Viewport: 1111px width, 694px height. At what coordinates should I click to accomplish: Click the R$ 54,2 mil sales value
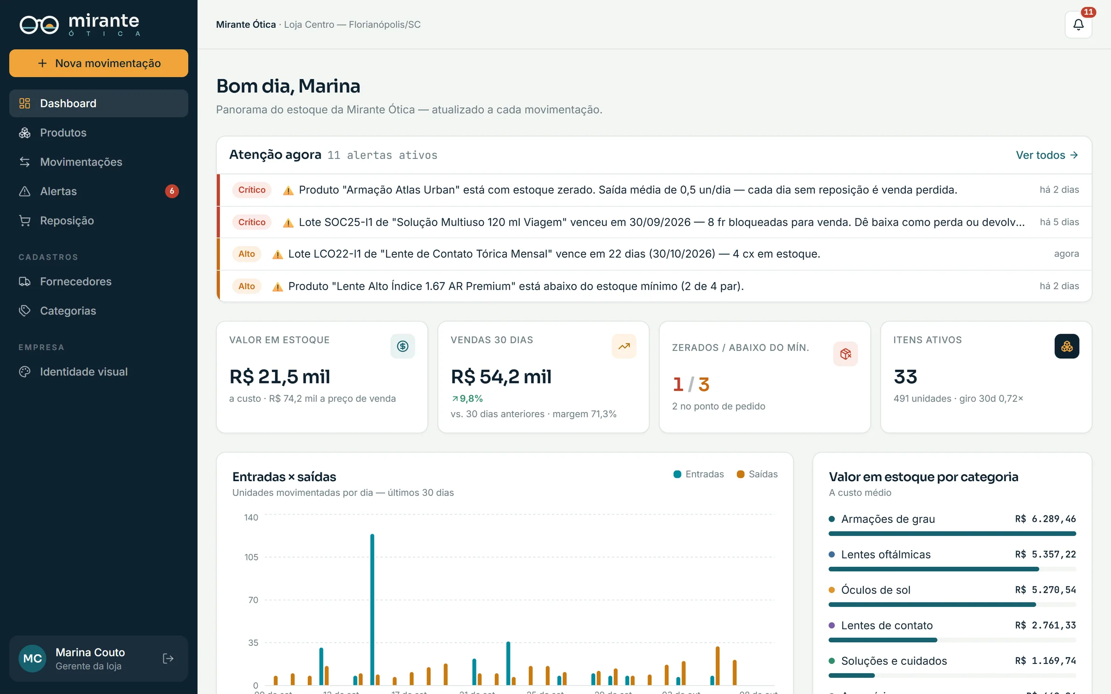(501, 377)
